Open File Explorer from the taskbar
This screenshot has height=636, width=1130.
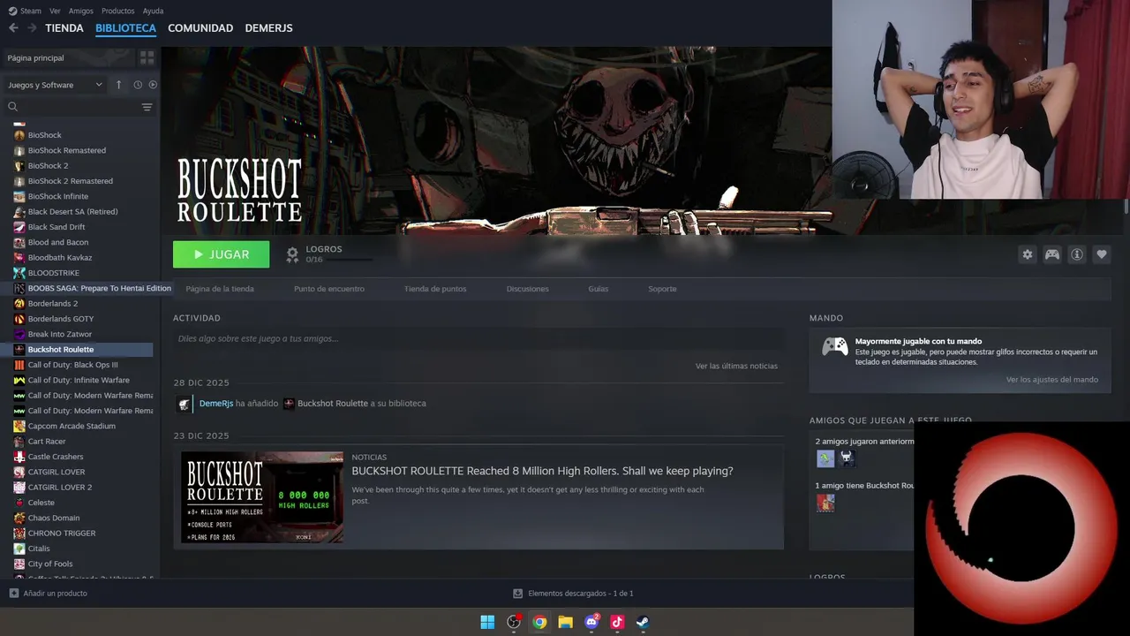click(x=565, y=622)
